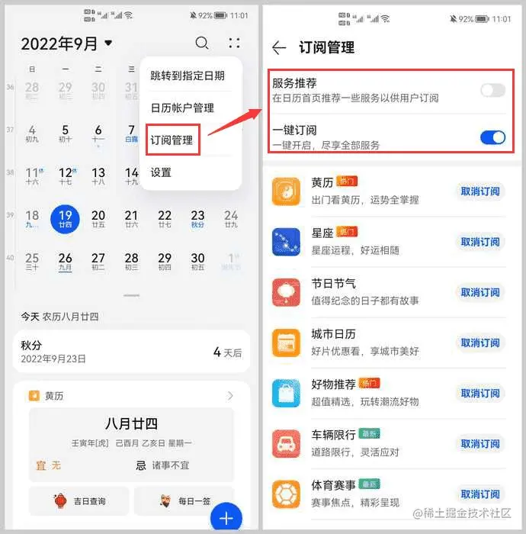Choose 日历帐户管理 in the menu
This screenshot has width=526, height=534.
pos(182,108)
